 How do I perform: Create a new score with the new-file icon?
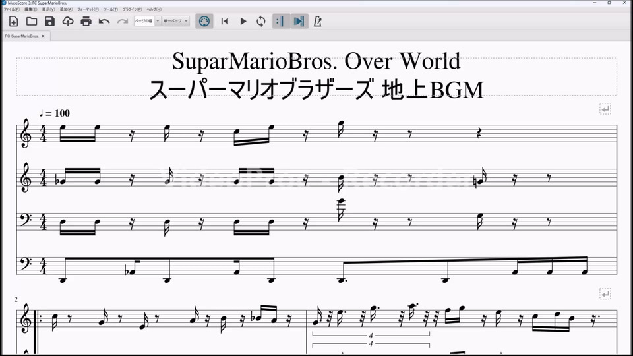click(x=13, y=21)
